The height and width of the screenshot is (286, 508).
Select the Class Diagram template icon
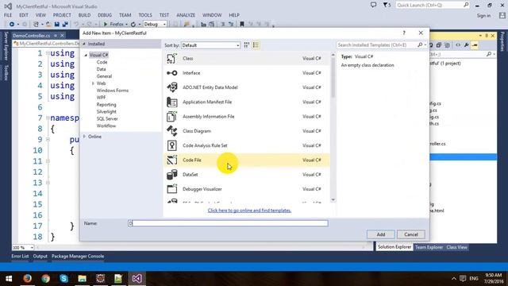point(171,131)
